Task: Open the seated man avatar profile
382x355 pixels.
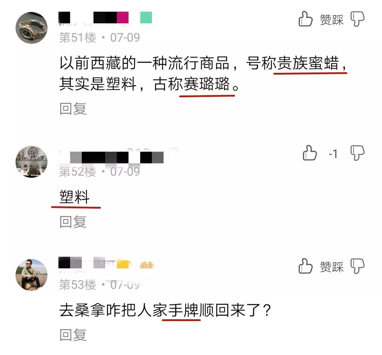Action: pyautogui.click(x=32, y=275)
